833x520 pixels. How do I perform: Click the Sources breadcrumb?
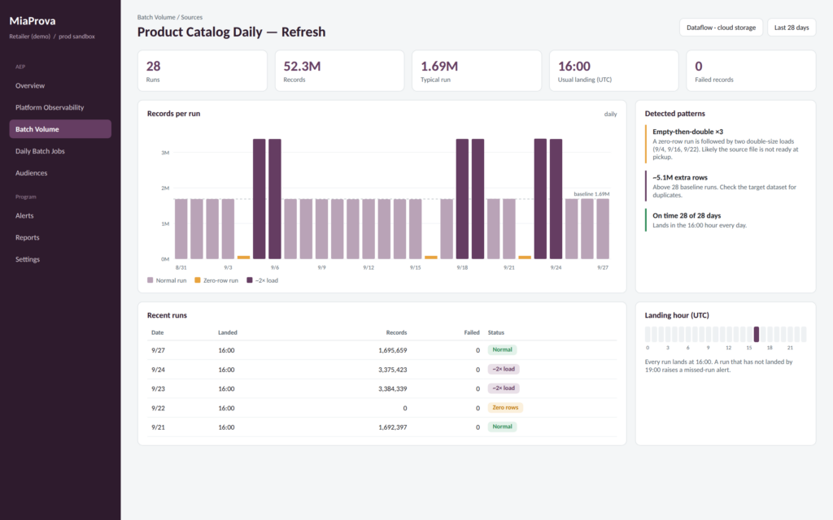tap(192, 18)
